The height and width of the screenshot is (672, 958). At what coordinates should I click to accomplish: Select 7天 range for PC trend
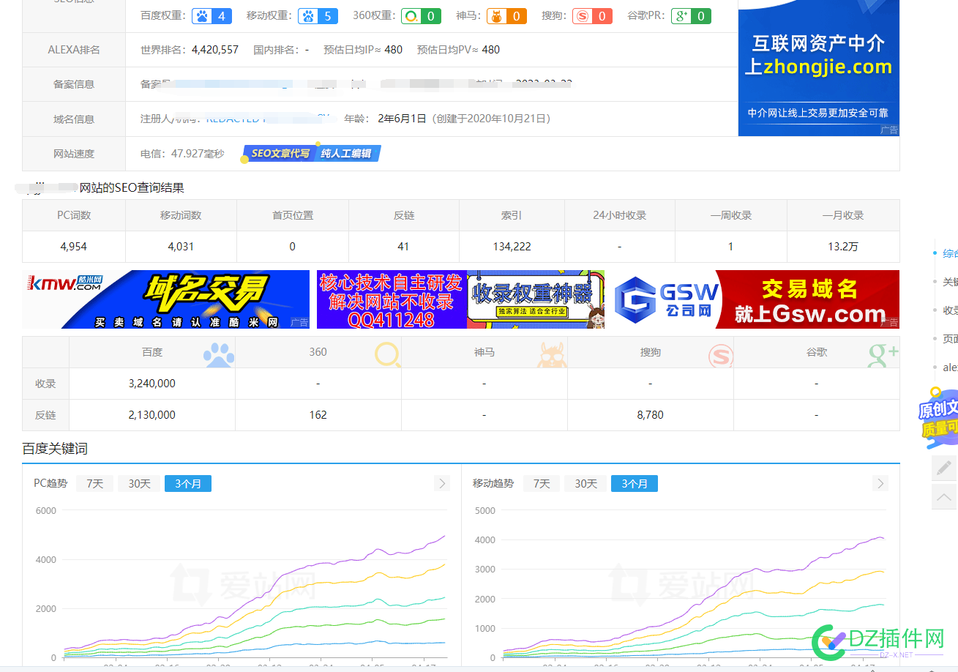point(95,483)
